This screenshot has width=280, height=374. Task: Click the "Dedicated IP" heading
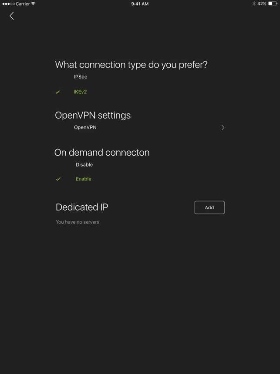[x=82, y=207]
